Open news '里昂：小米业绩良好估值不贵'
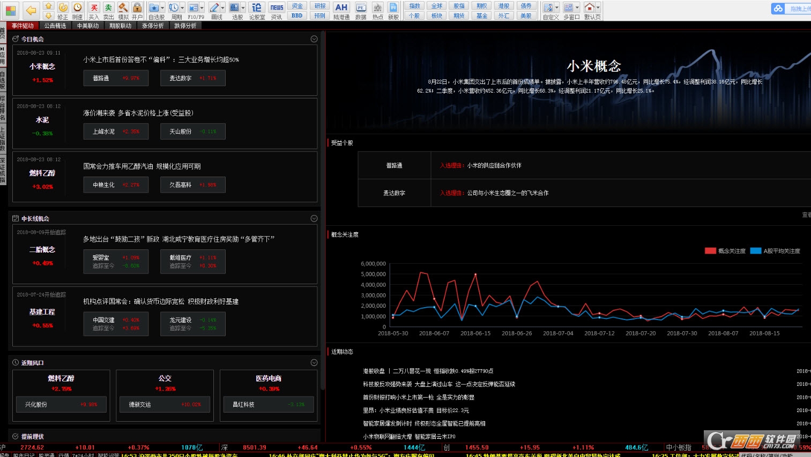Image resolution: width=811 pixels, height=457 pixels. (416, 410)
